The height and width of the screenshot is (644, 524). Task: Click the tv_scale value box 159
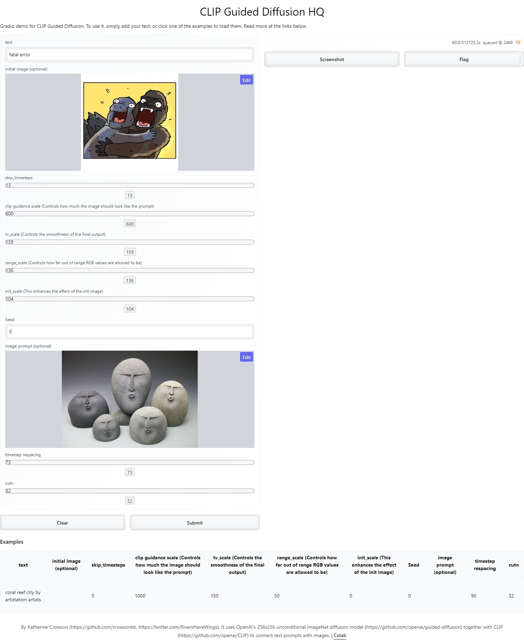pos(130,252)
